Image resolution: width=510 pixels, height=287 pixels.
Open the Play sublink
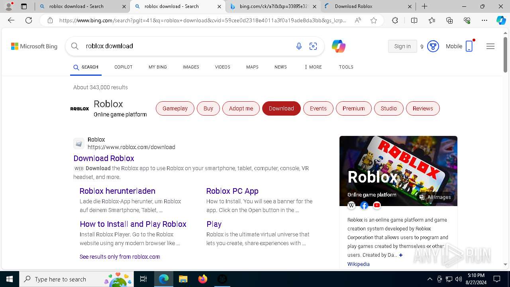pos(214,224)
